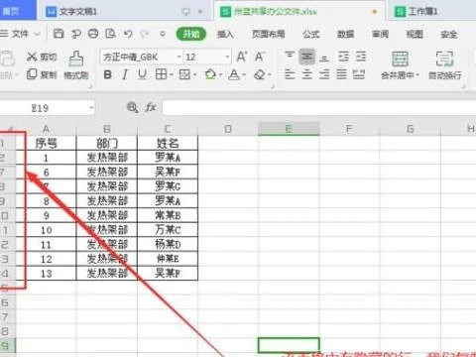This screenshot has width=476, height=357.
Task: Click the Undo arrow icon
Action: pyautogui.click(x=128, y=34)
